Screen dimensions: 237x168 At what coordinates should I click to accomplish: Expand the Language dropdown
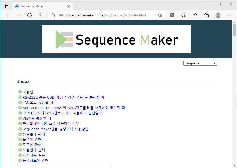200,63
